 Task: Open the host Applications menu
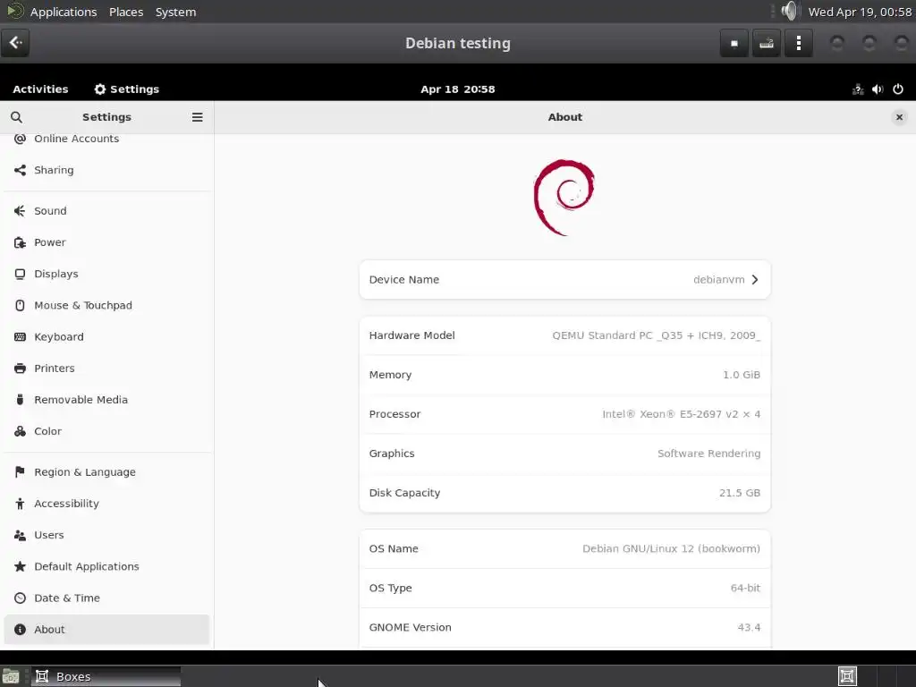tap(64, 12)
